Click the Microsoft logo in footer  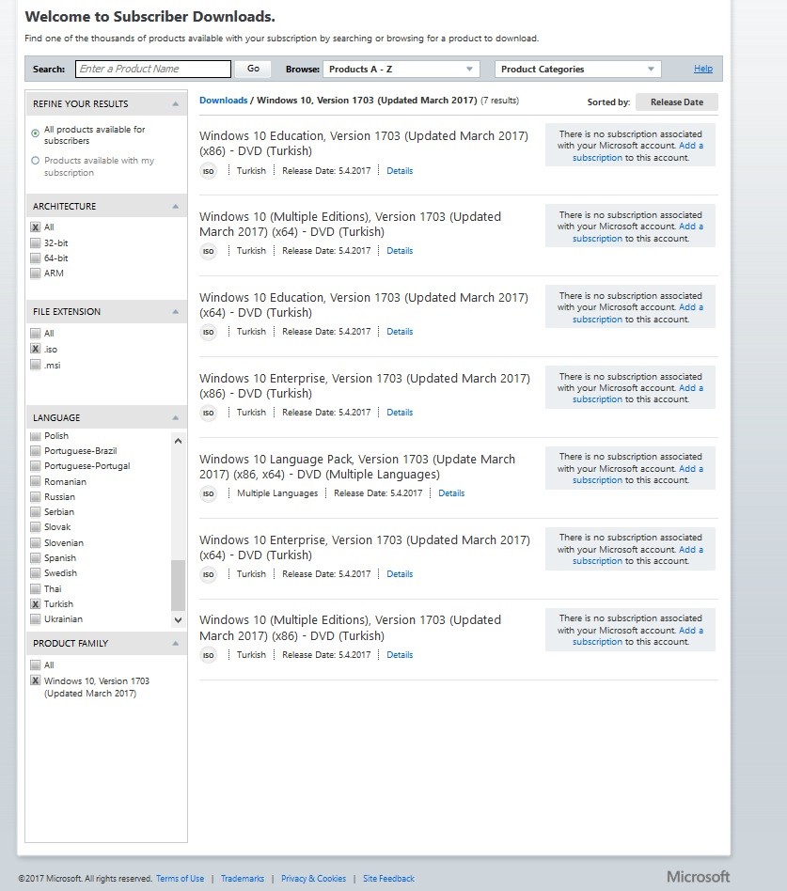pos(698,877)
